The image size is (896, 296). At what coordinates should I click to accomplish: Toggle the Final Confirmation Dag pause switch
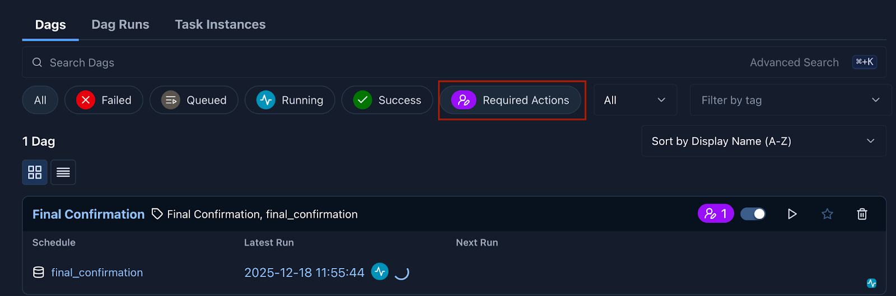[753, 214]
